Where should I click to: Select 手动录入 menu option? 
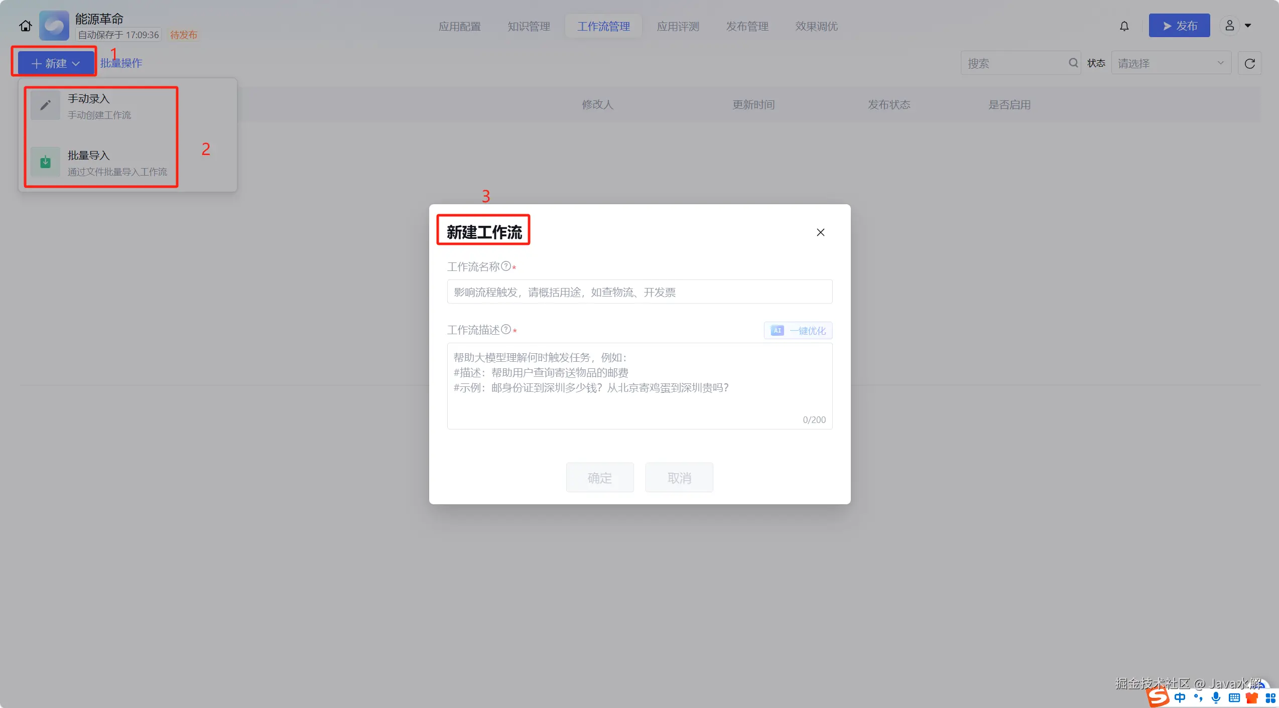coord(100,106)
